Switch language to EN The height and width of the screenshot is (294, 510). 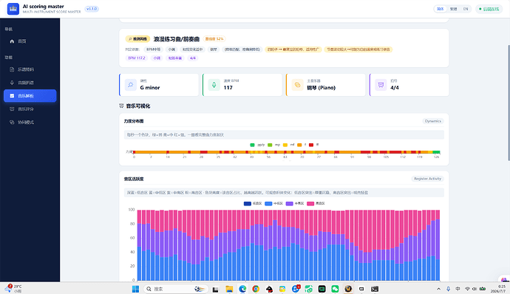click(466, 9)
